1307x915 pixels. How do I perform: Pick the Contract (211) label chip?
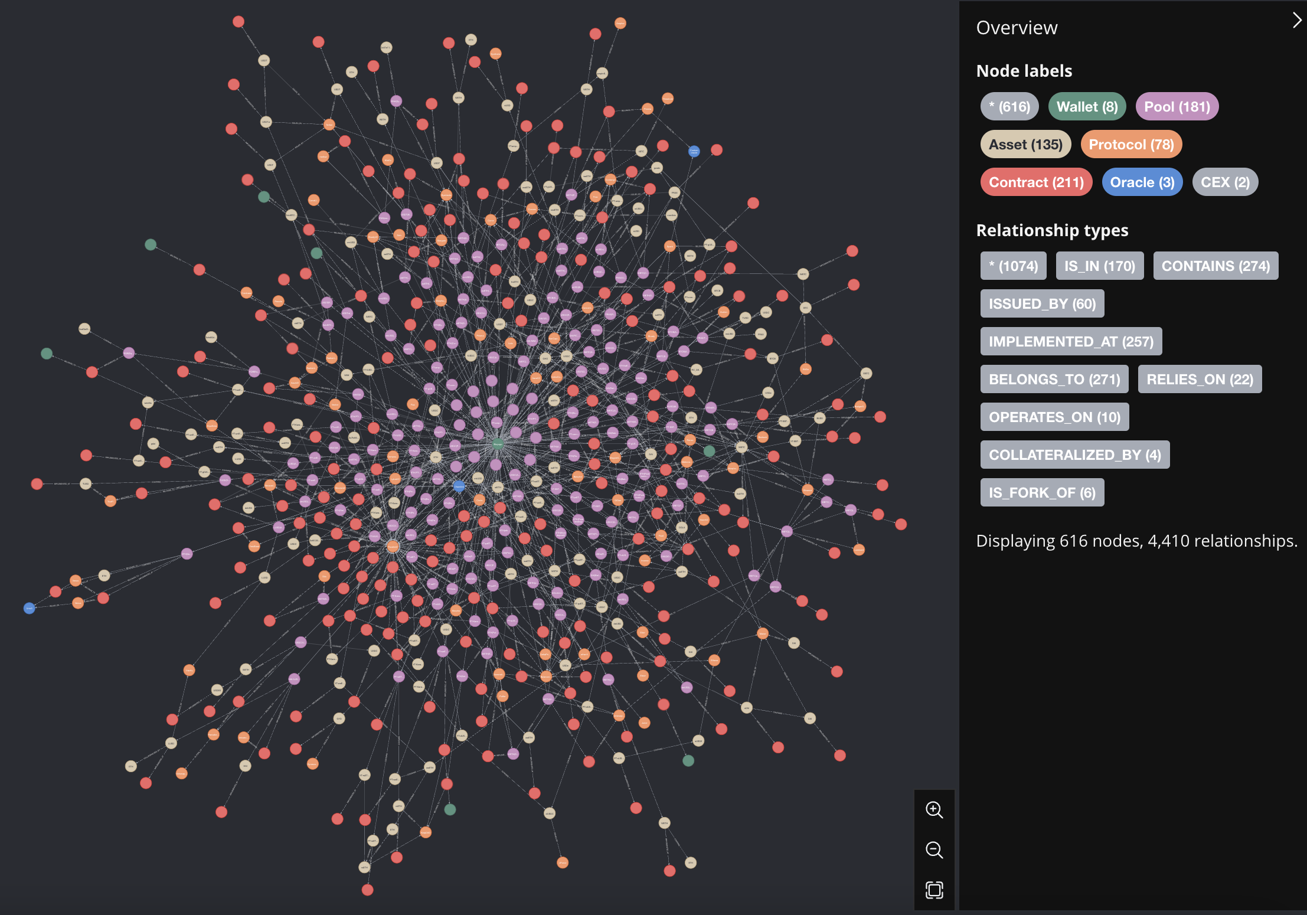point(1036,182)
